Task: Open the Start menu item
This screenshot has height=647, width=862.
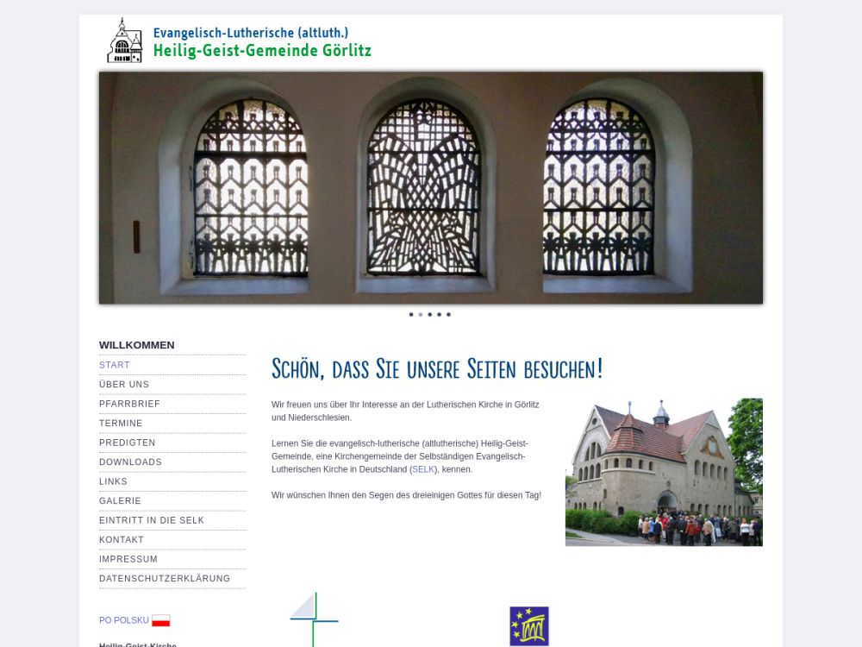Action: coord(115,365)
